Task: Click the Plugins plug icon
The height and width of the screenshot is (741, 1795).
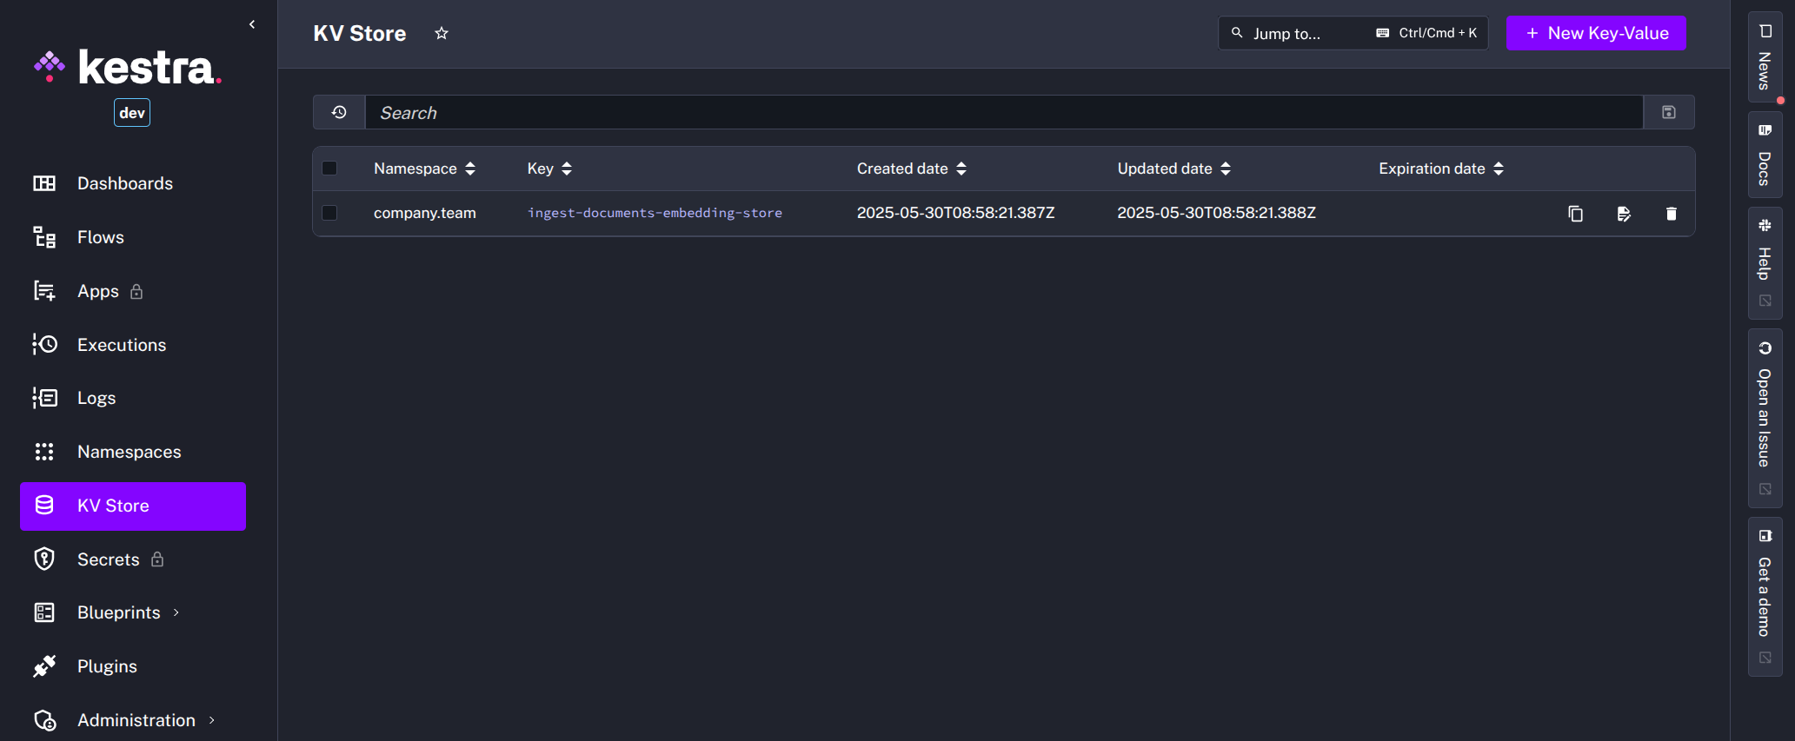Action: [x=44, y=666]
